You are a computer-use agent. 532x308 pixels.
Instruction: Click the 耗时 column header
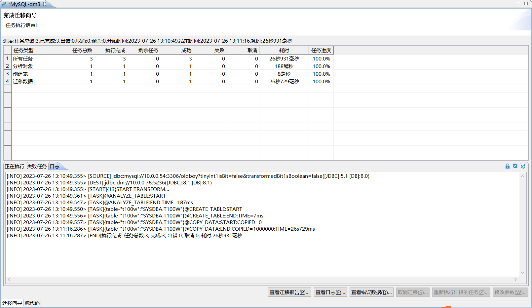284,51
